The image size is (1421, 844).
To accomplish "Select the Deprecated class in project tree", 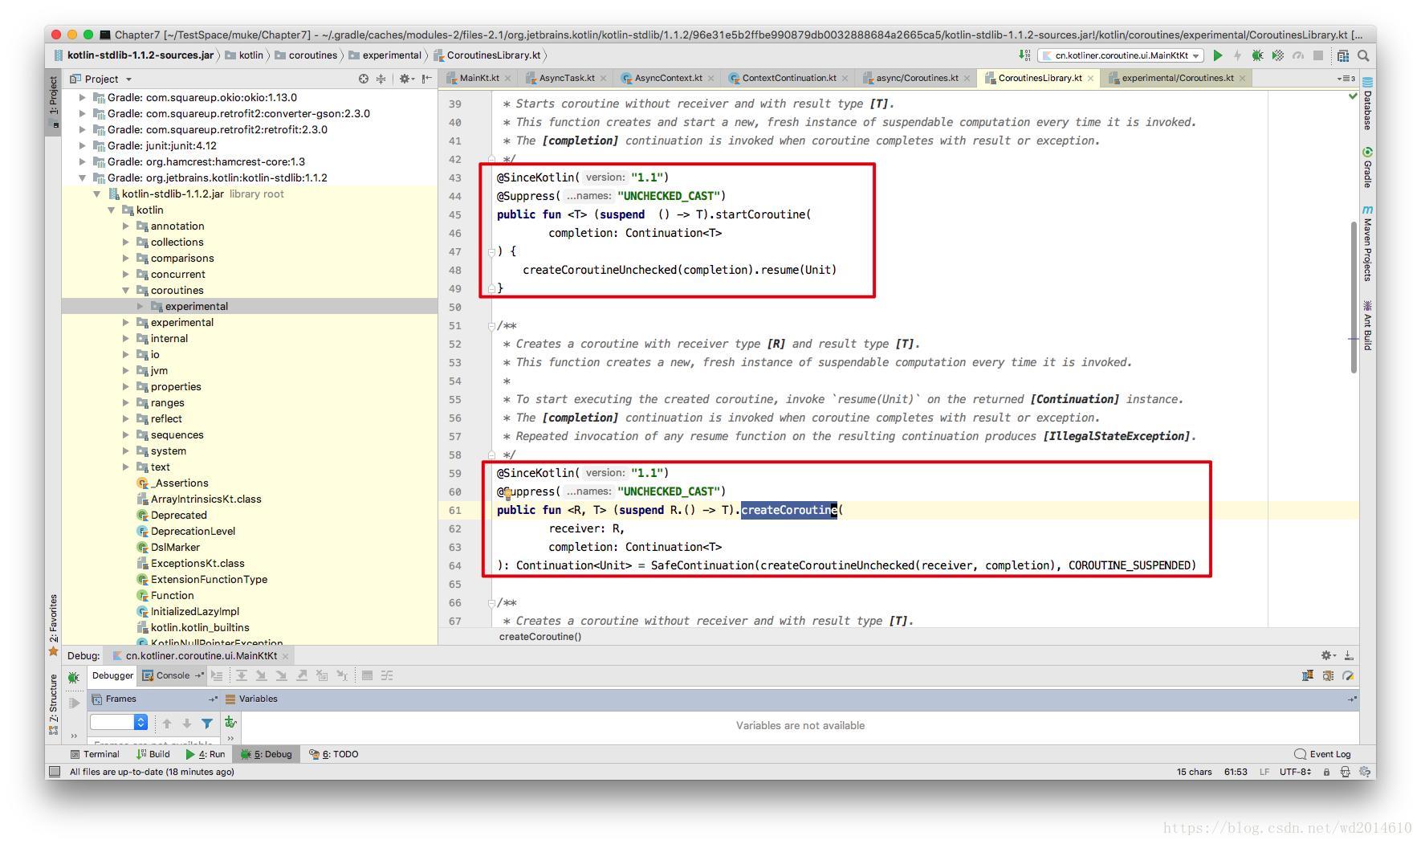I will click(x=172, y=516).
